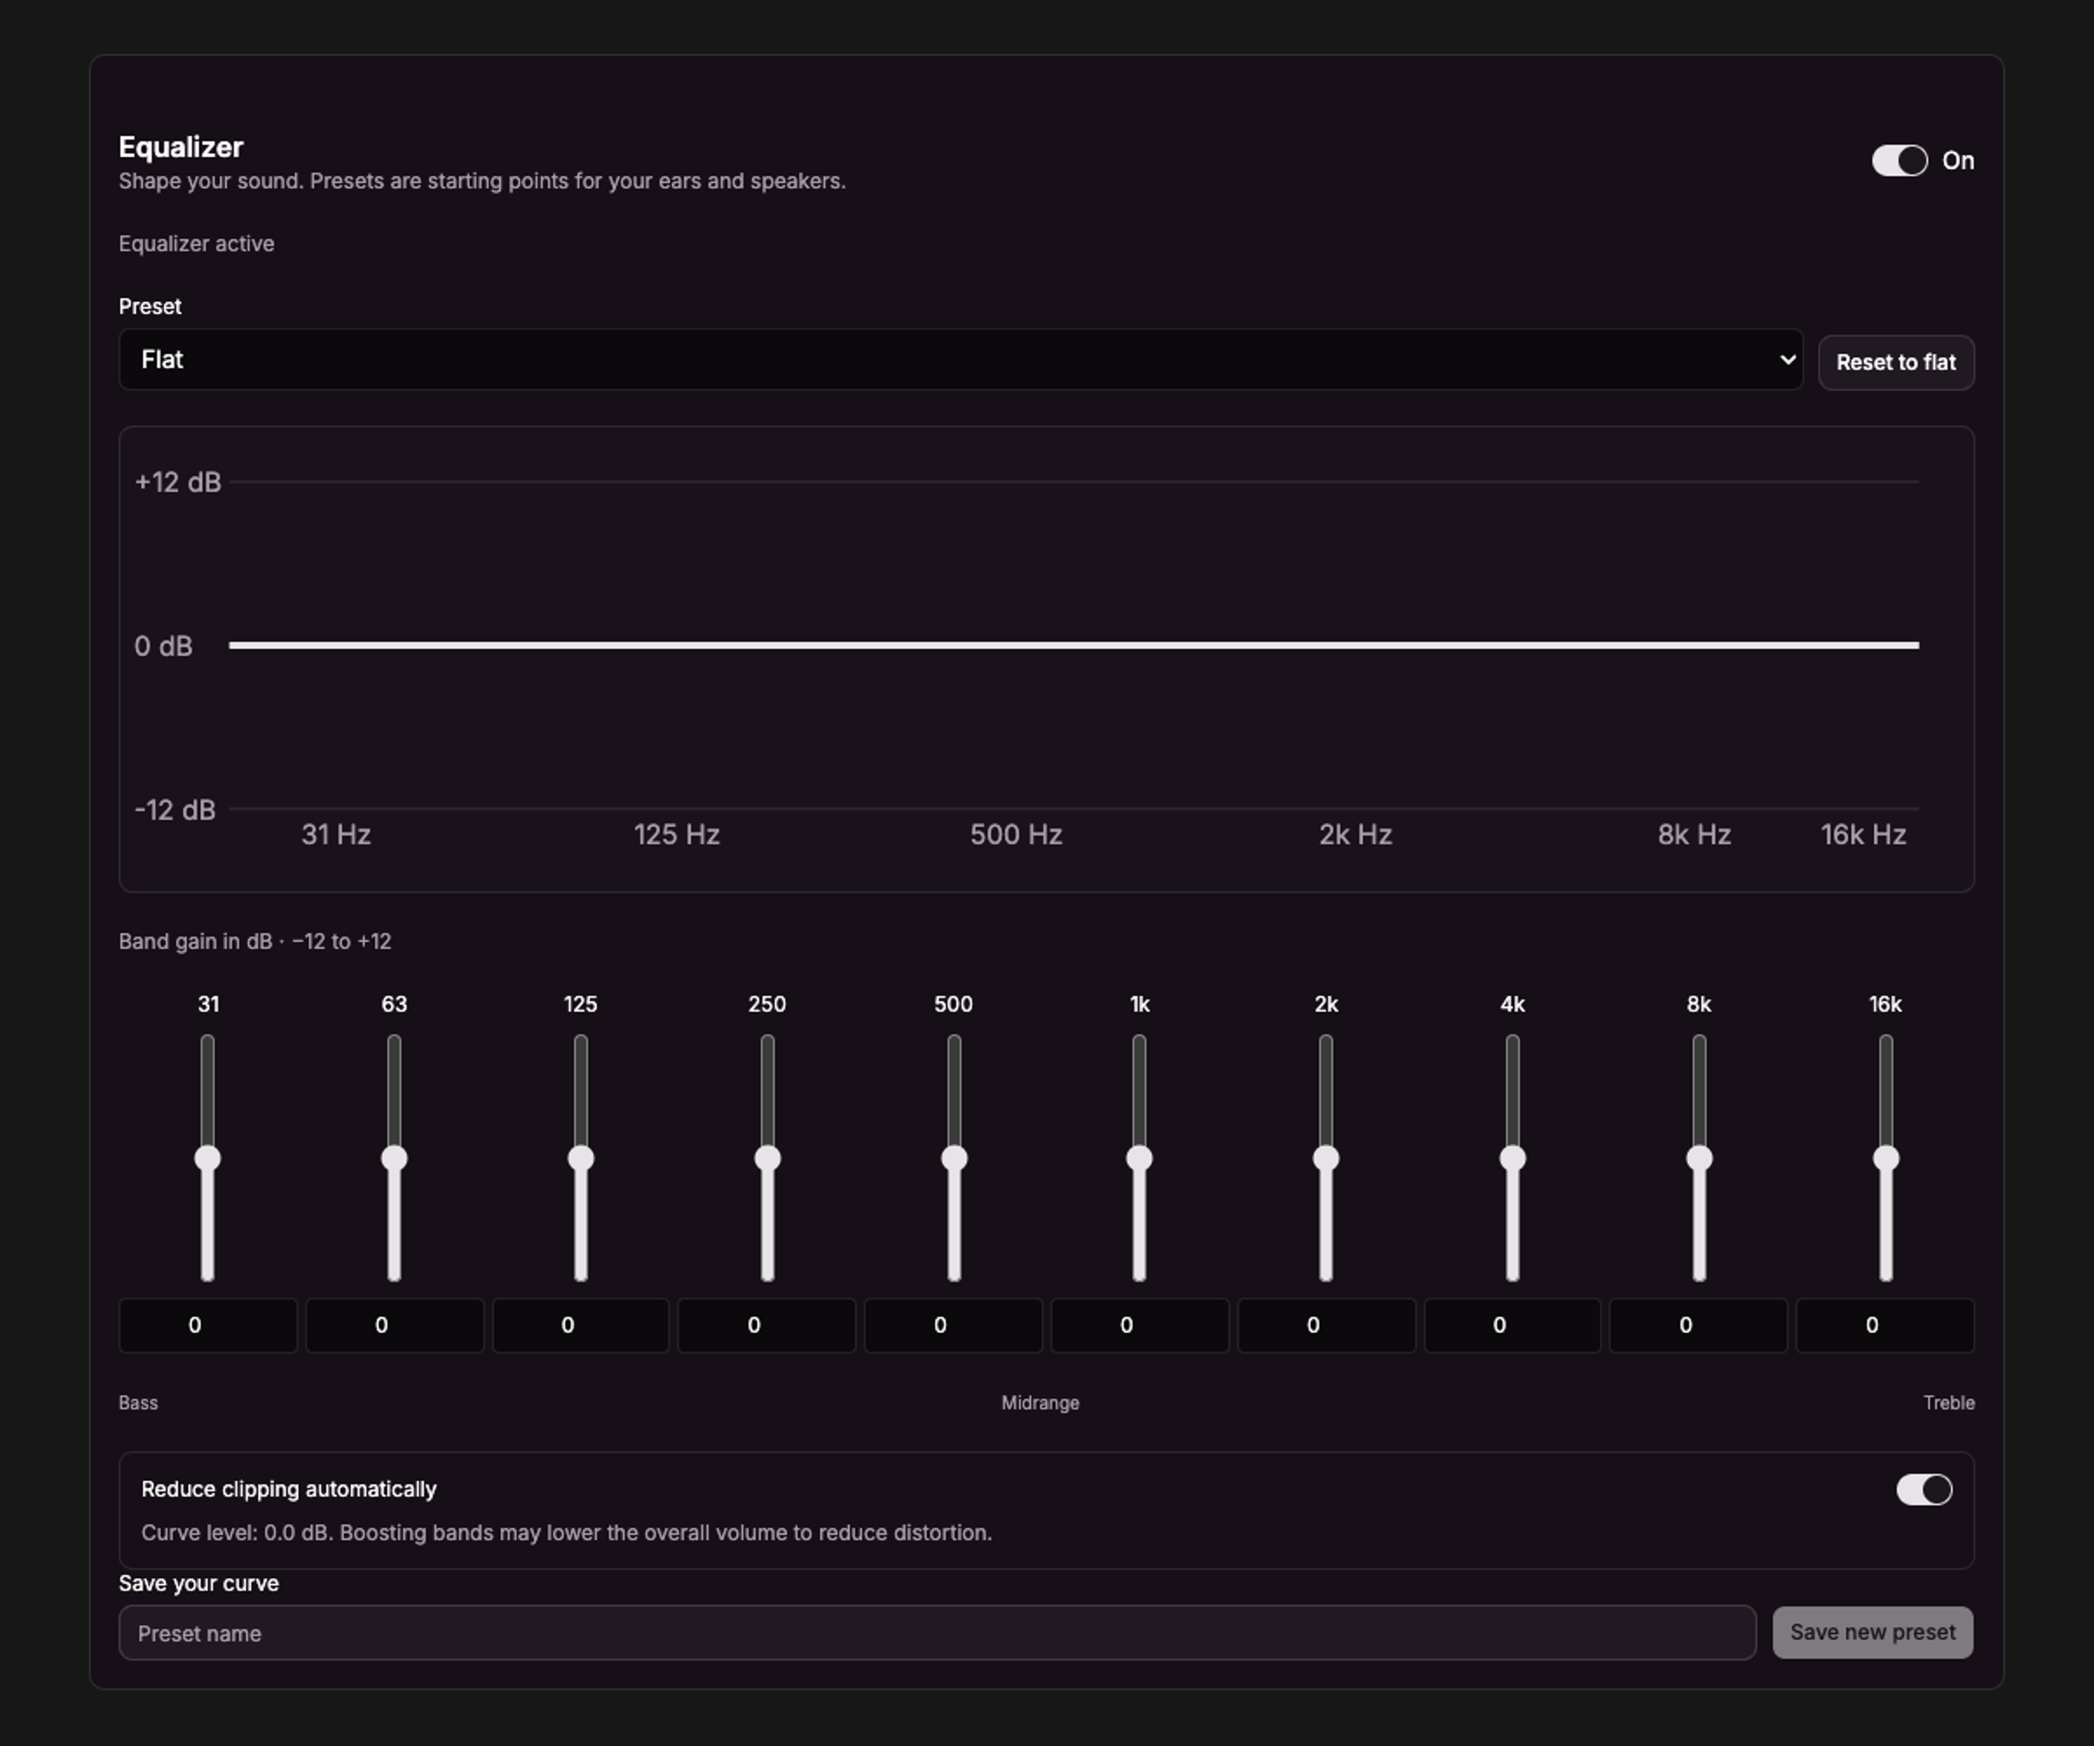Click the Reset to flat button

pyautogui.click(x=1896, y=363)
